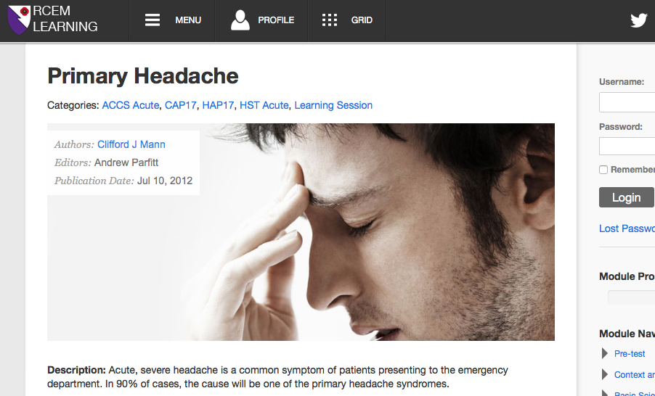The height and width of the screenshot is (396, 655).
Task: Click the headache man featured image
Action: pos(301,232)
